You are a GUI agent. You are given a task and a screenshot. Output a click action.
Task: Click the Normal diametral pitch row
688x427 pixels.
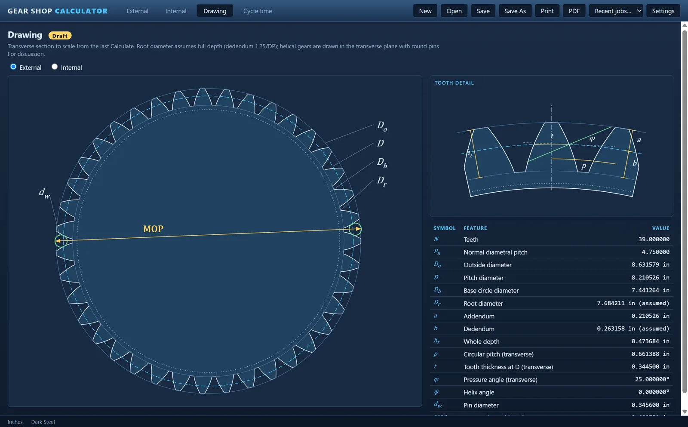552,252
